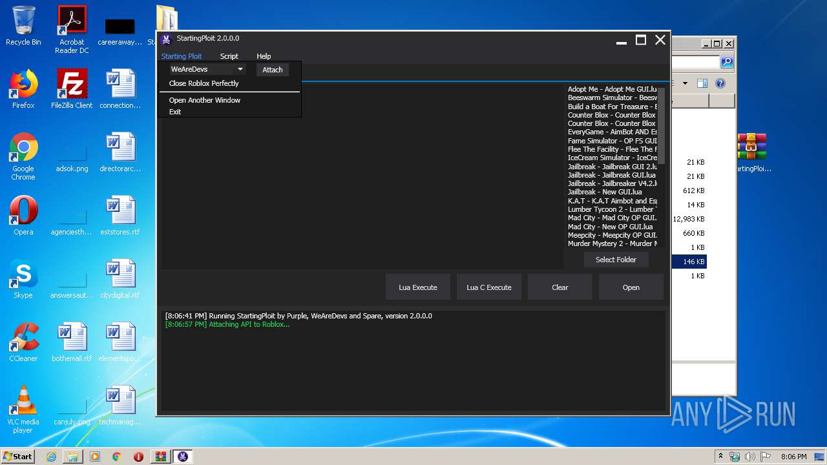
Task: Click Lua Execute button
Action: (x=418, y=287)
